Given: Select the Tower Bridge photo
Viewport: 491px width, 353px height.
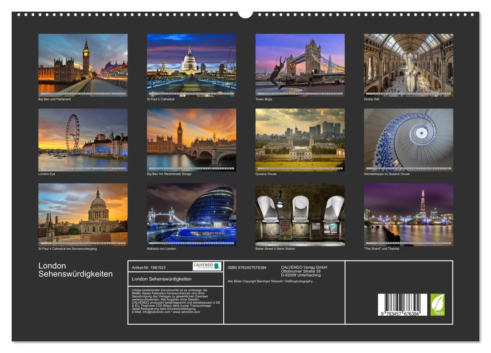Looking at the screenshot, I should tap(300, 65).
